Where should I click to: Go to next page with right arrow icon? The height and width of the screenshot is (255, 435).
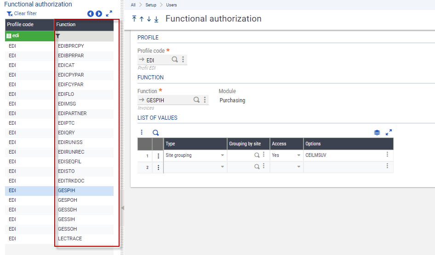point(99,14)
